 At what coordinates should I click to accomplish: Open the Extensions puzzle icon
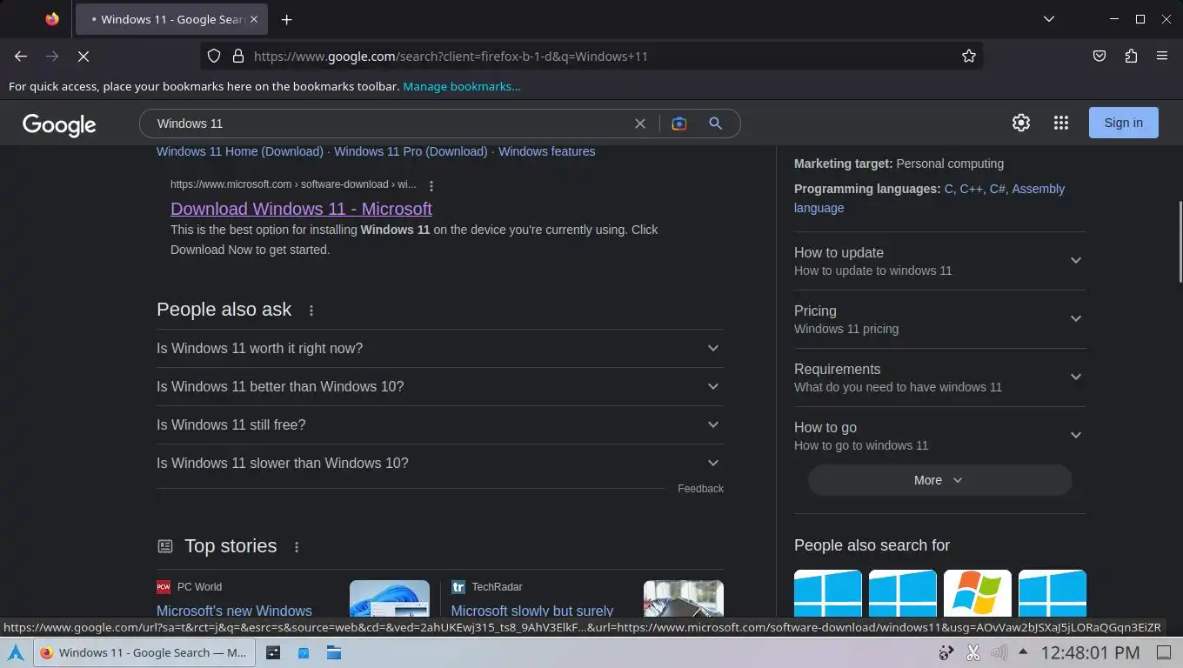pyautogui.click(x=1131, y=56)
